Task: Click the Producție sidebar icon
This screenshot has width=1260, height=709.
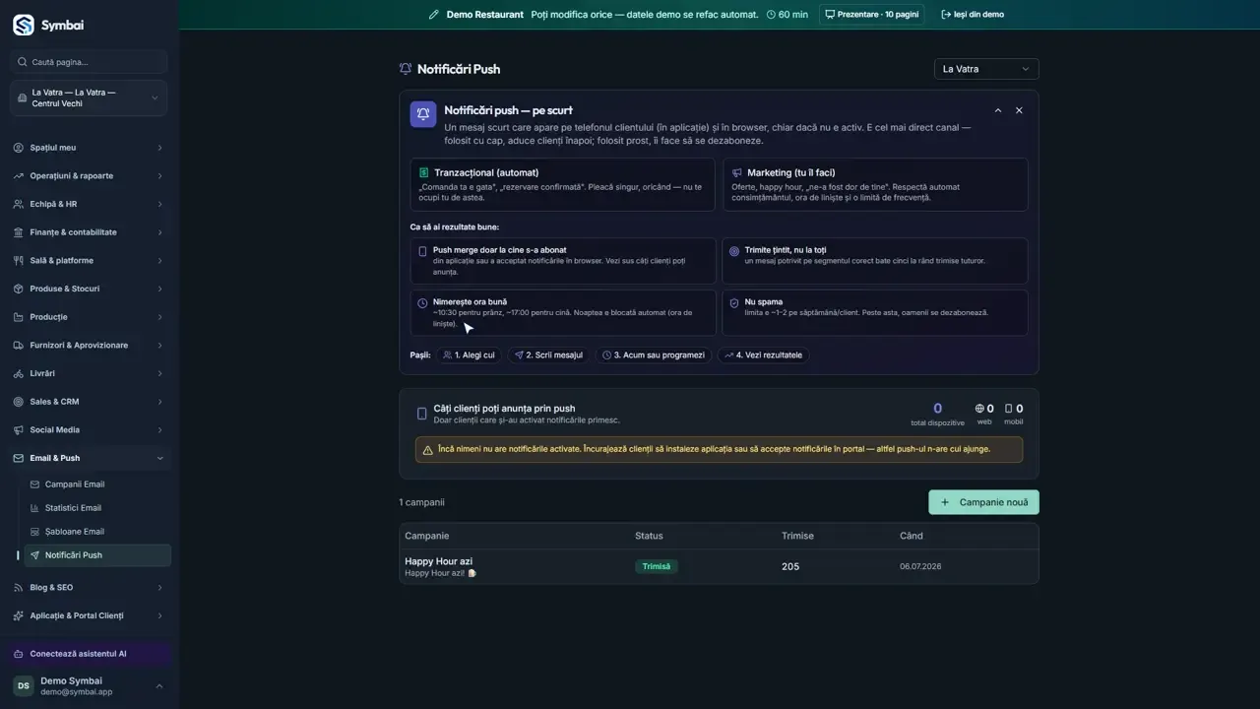Action: click(19, 317)
